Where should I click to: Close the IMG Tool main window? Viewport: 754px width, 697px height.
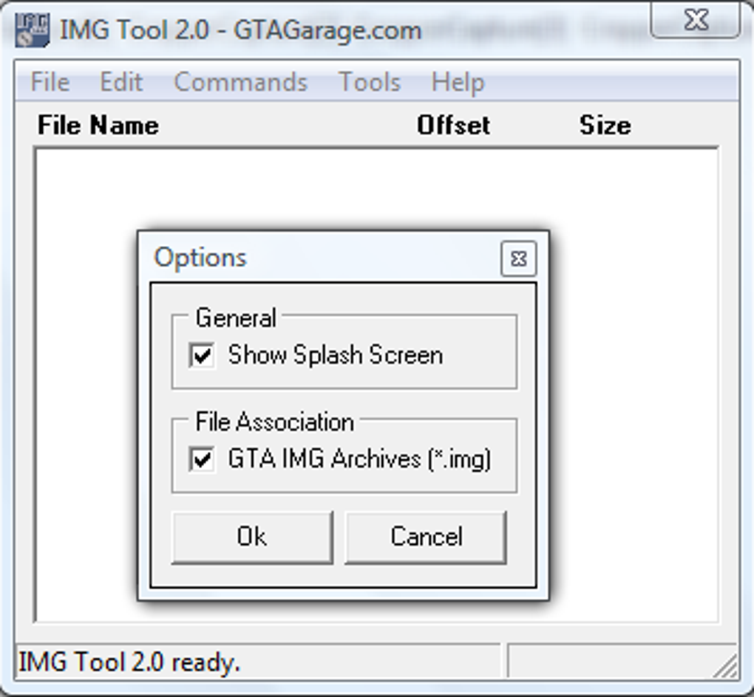point(695,20)
